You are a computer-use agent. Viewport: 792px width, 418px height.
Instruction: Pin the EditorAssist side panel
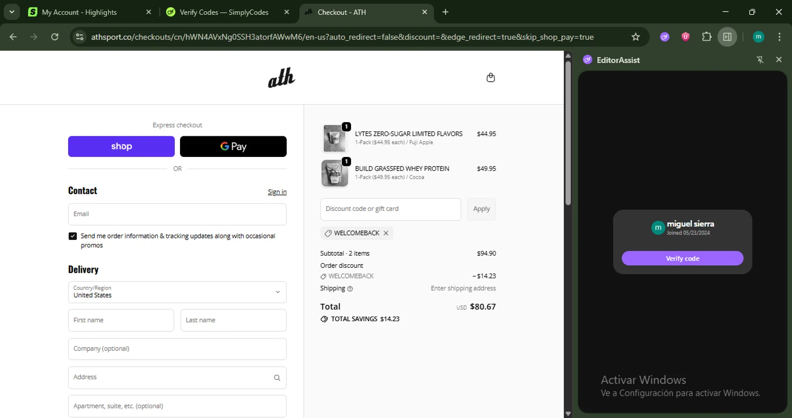(x=760, y=60)
